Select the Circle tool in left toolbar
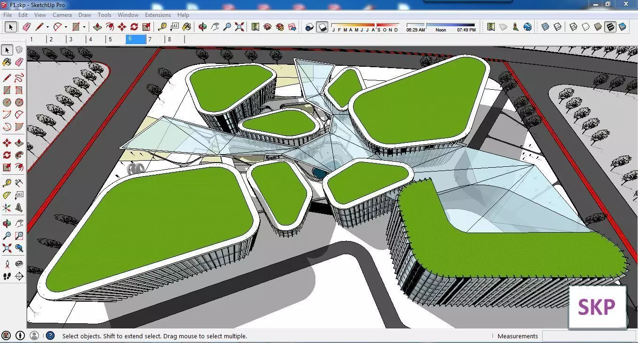Image resolution: width=638 pixels, height=343 pixels. click(7, 102)
